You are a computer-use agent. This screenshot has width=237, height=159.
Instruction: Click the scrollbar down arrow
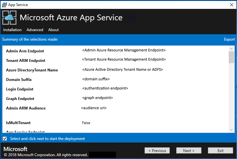click(x=231, y=130)
